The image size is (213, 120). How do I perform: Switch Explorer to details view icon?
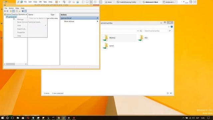pos(168,93)
